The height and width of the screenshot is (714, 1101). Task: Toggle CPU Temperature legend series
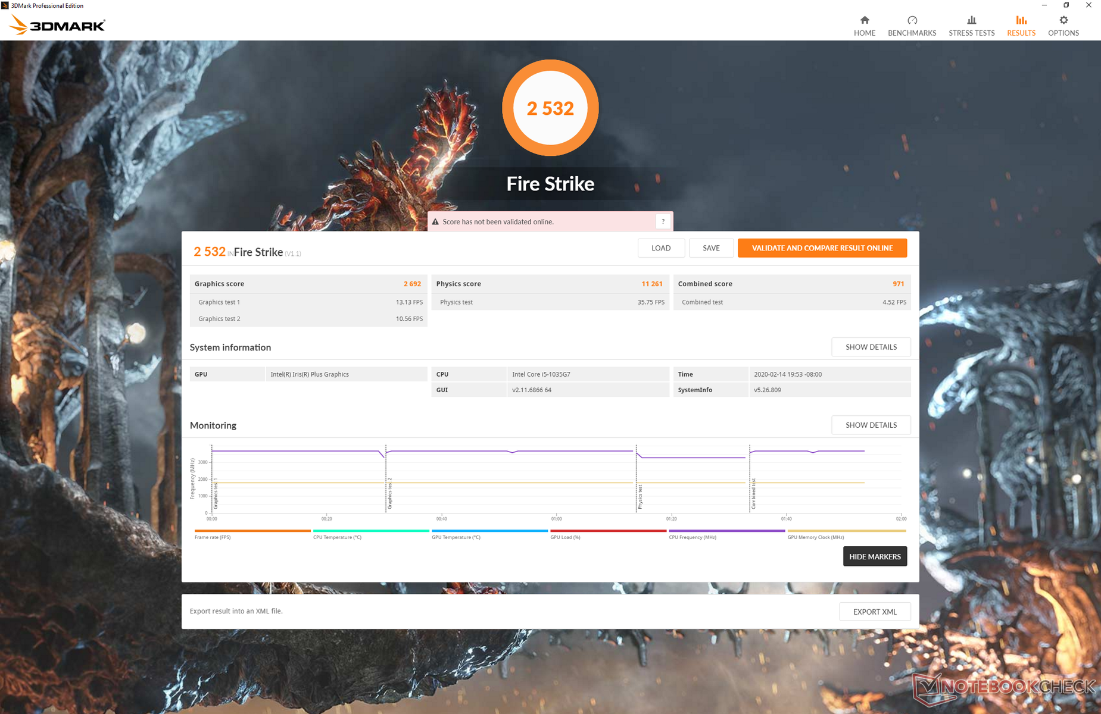pos(371,534)
